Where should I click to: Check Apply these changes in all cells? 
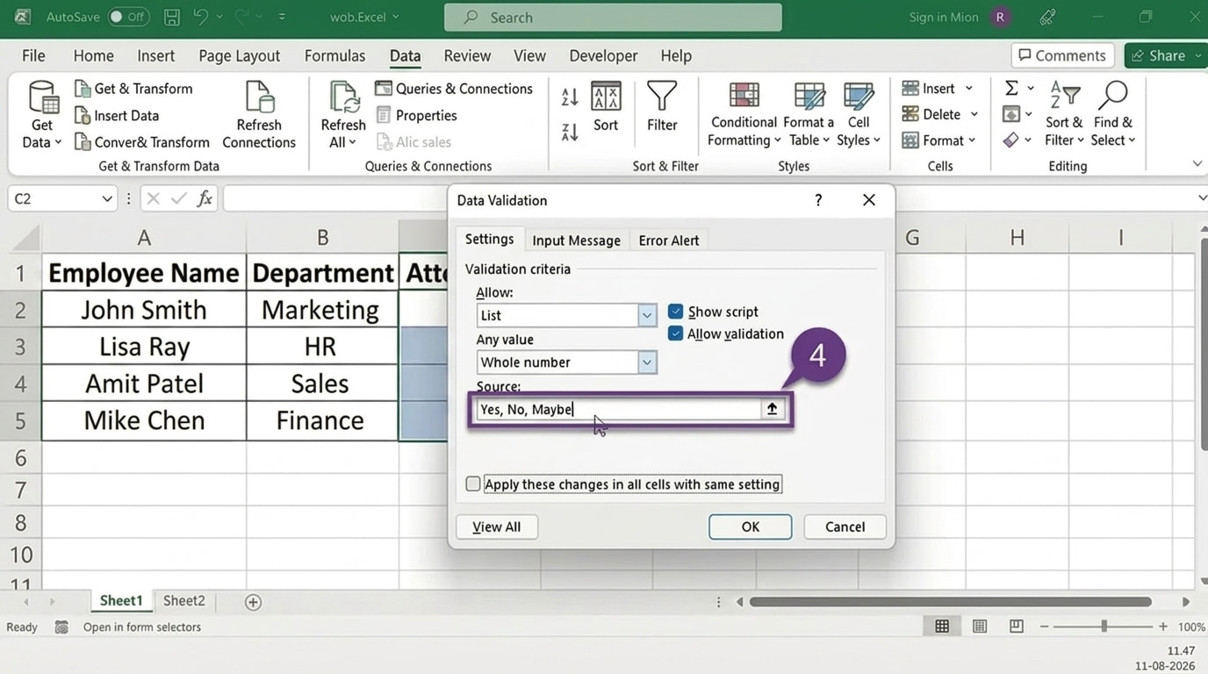point(473,484)
